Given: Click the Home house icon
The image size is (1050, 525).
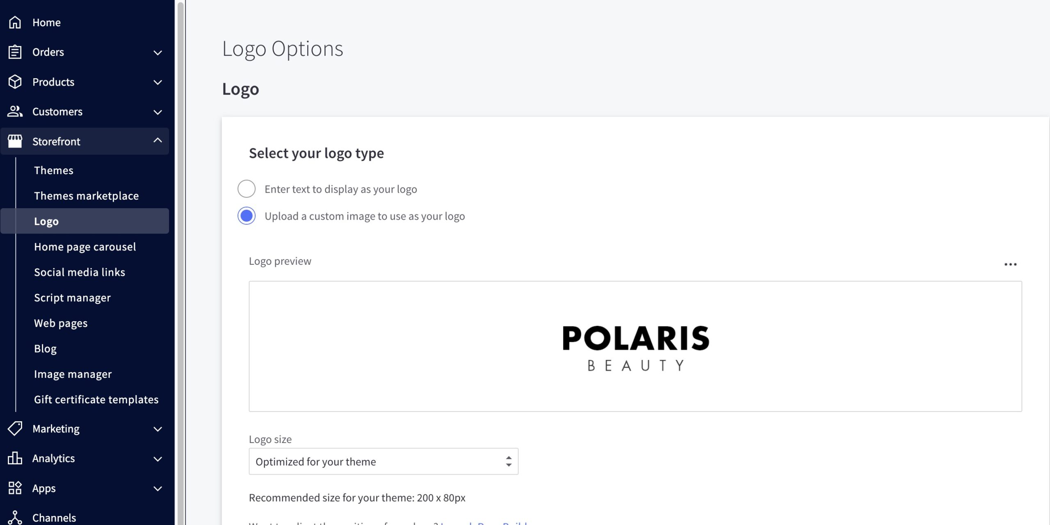Looking at the screenshot, I should click(15, 22).
